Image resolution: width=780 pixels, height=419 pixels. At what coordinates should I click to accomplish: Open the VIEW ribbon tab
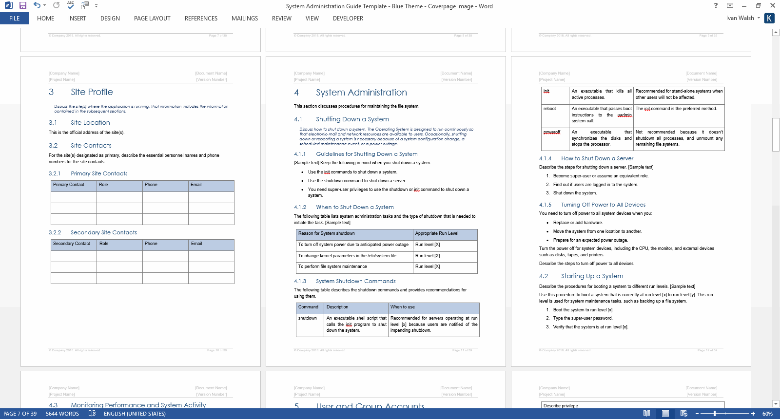point(312,19)
